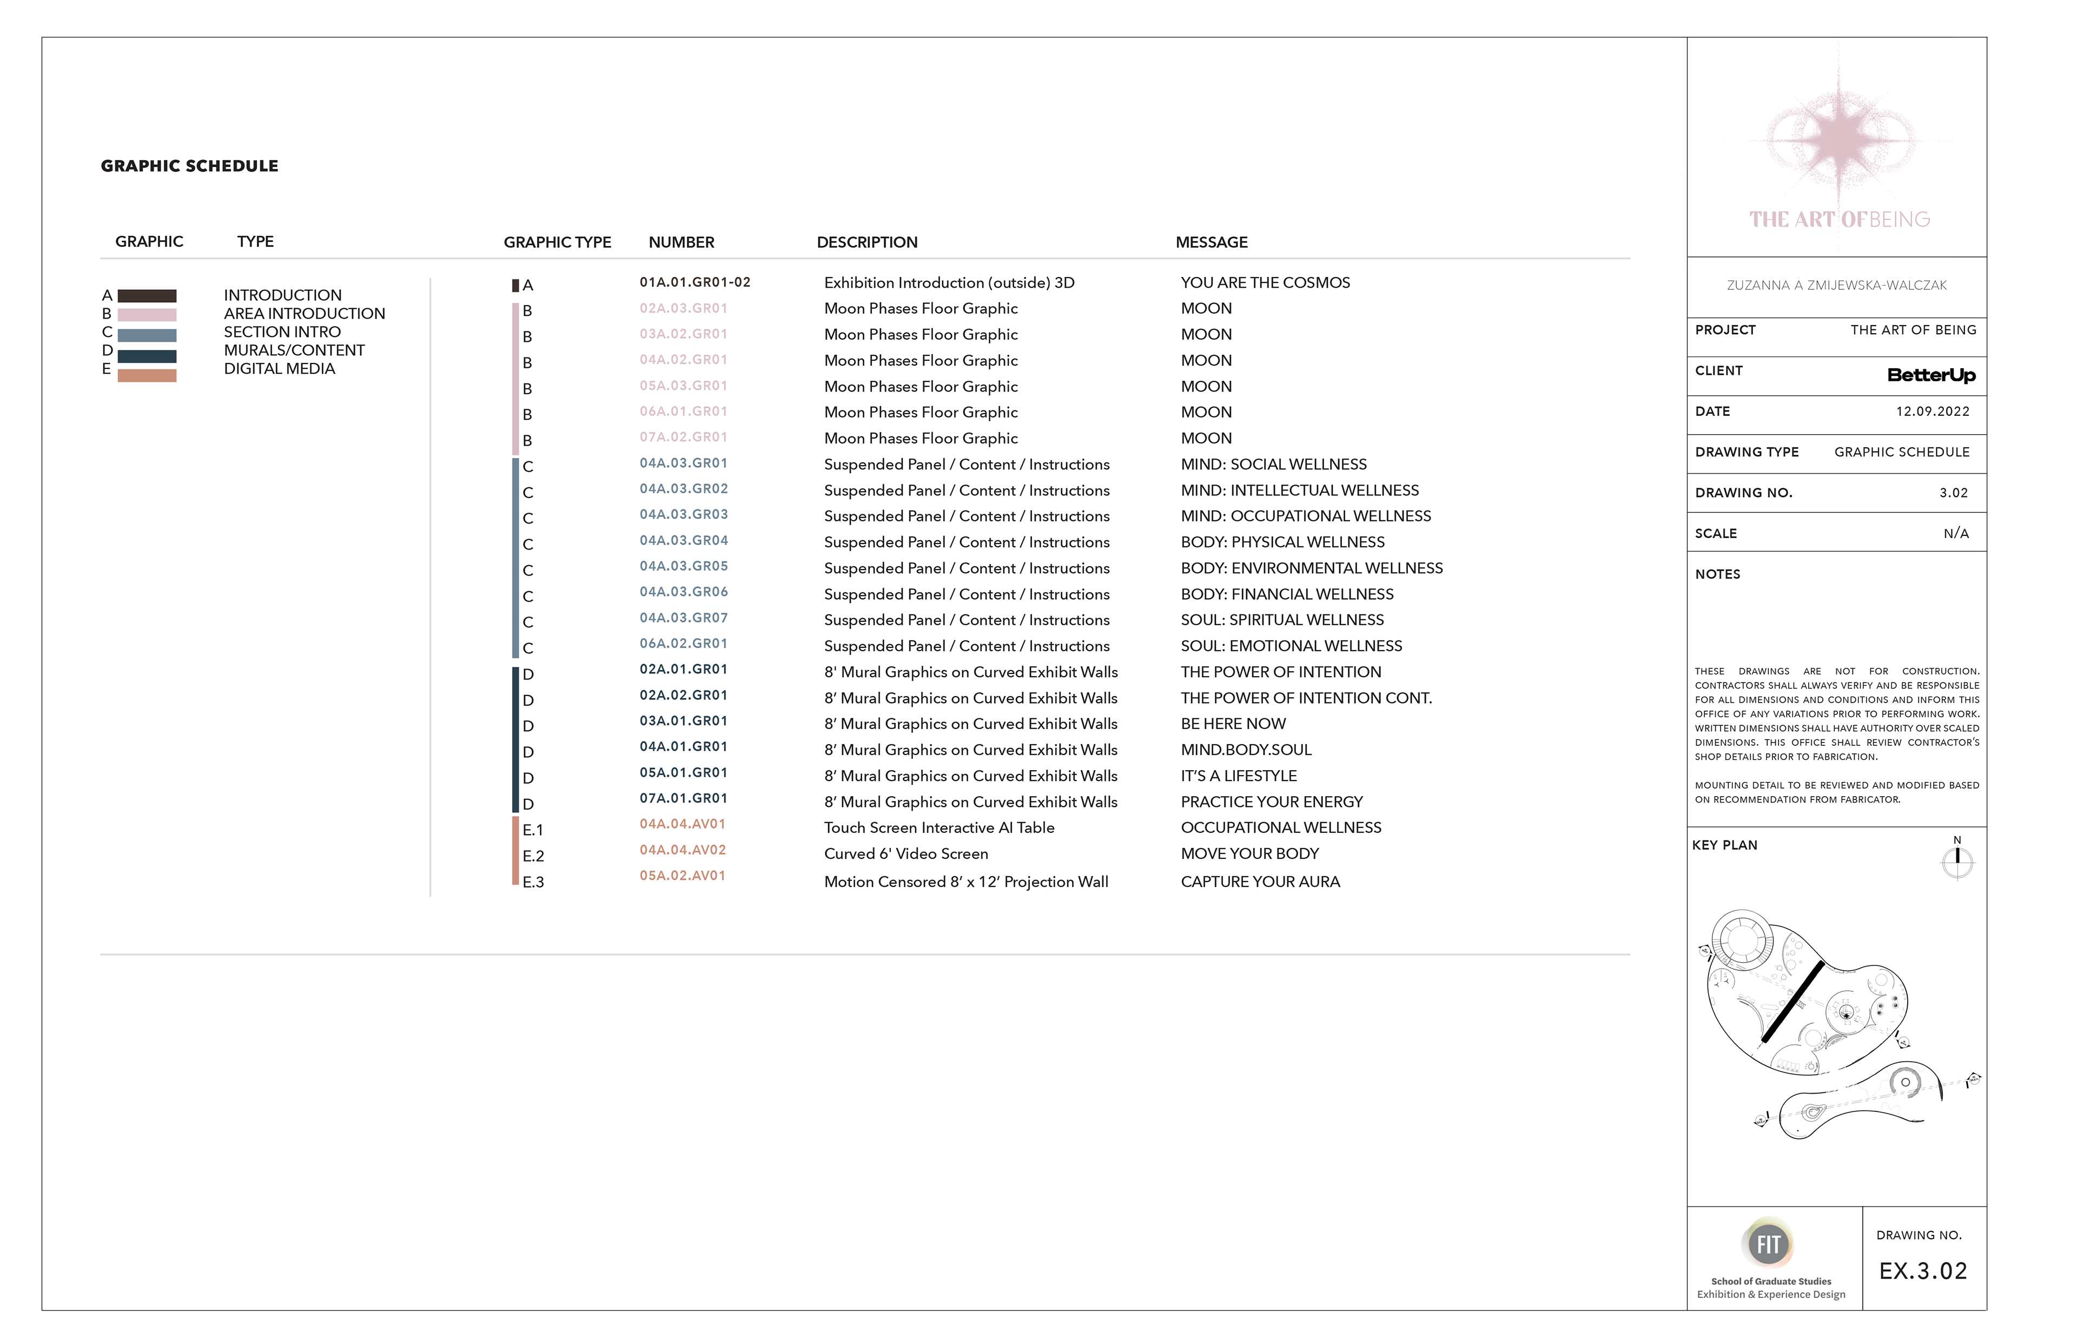The width and height of the screenshot is (2077, 1344).
Task: Click the MESSAGE column header
Action: (x=1211, y=242)
